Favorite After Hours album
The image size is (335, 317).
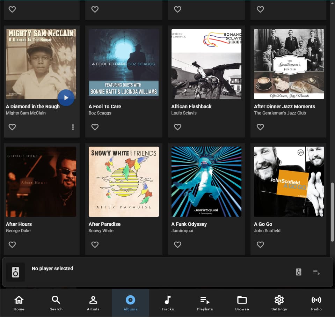pyautogui.click(x=12, y=245)
